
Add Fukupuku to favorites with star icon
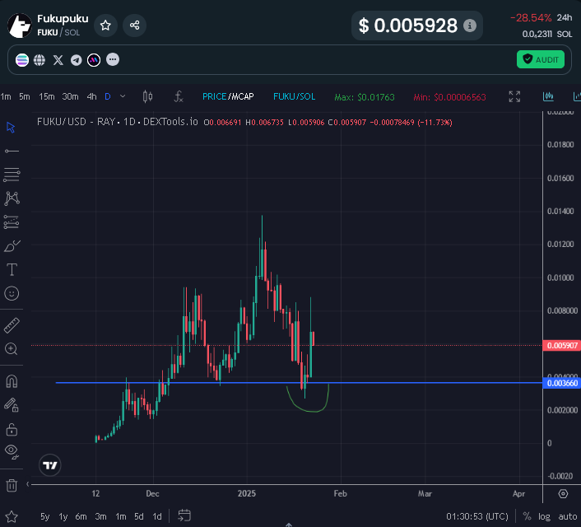pyautogui.click(x=105, y=26)
